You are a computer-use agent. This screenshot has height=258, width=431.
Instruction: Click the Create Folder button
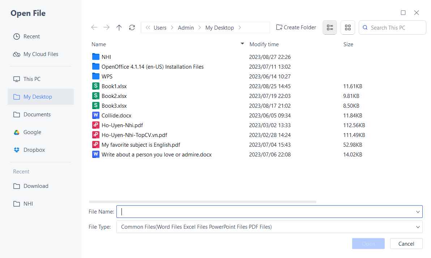[296, 27]
